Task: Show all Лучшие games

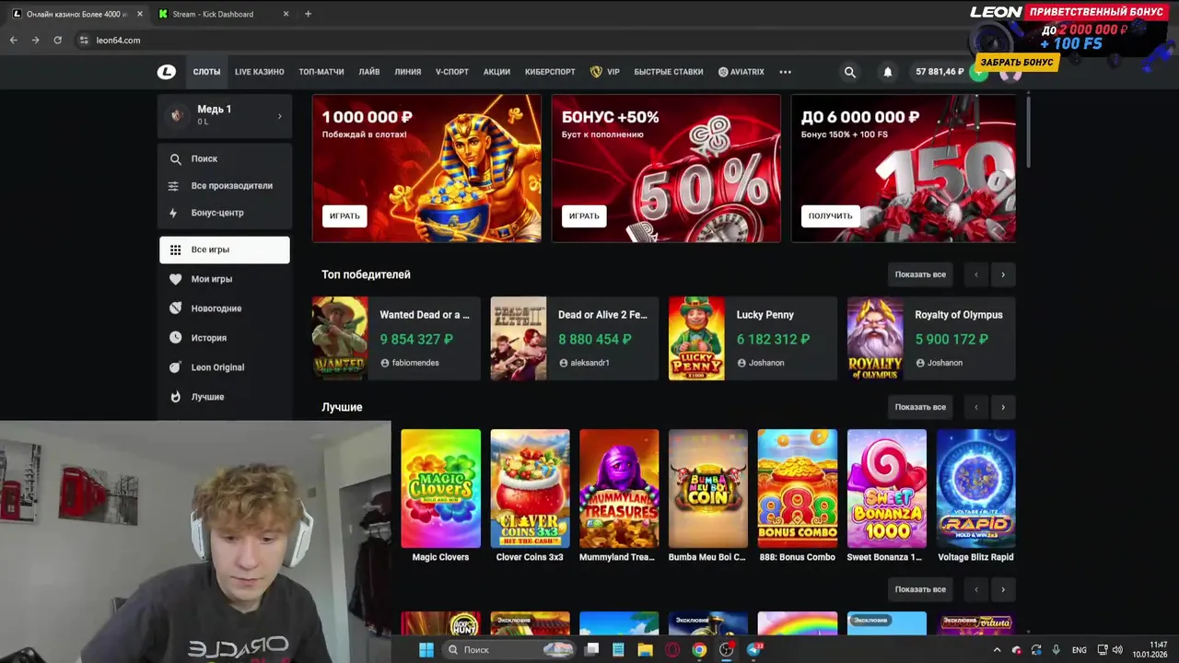Action: [920, 407]
